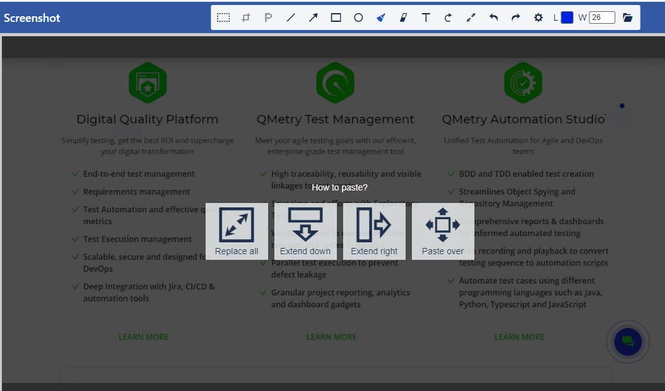
Task: Choose the blue brush tool
Action: 381,17
